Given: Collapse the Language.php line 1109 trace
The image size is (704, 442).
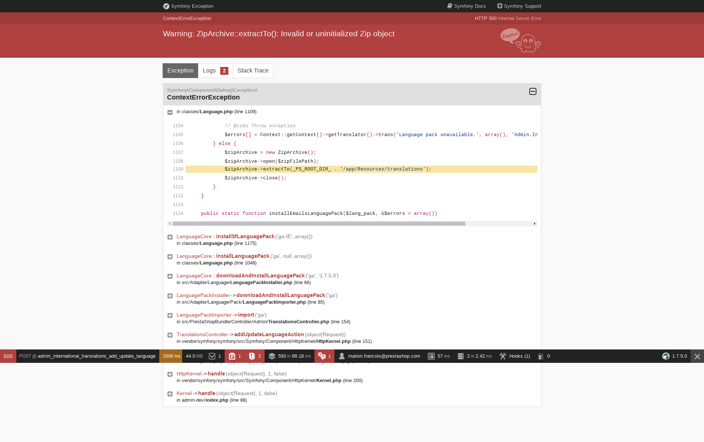Looking at the screenshot, I should pos(170,112).
